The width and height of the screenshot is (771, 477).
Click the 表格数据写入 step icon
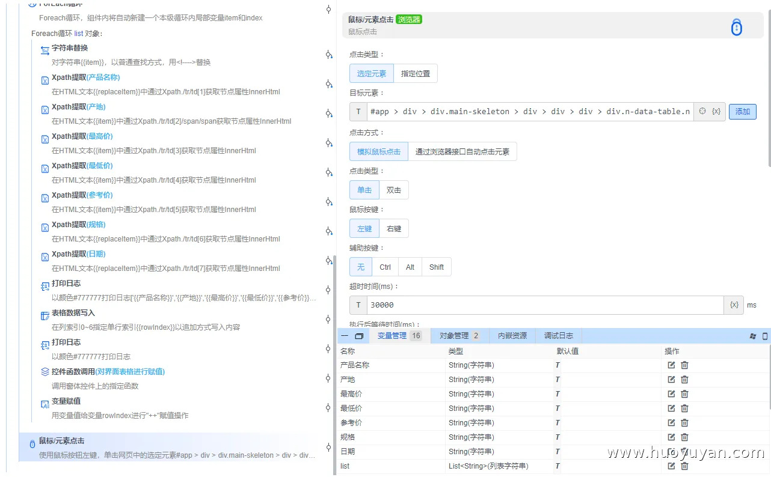tap(45, 316)
